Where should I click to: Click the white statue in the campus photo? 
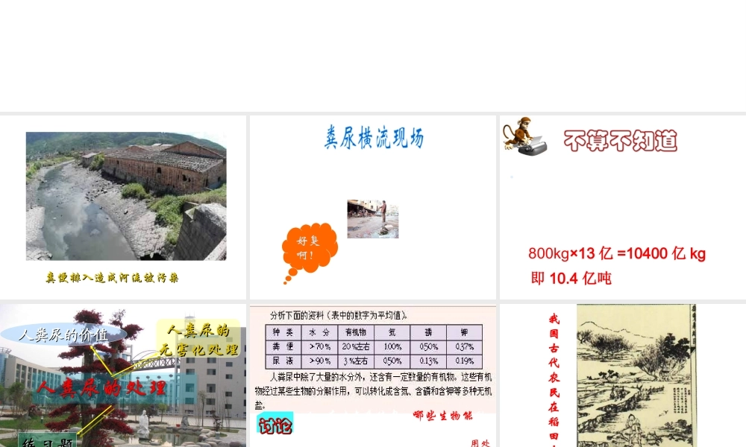(x=142, y=422)
